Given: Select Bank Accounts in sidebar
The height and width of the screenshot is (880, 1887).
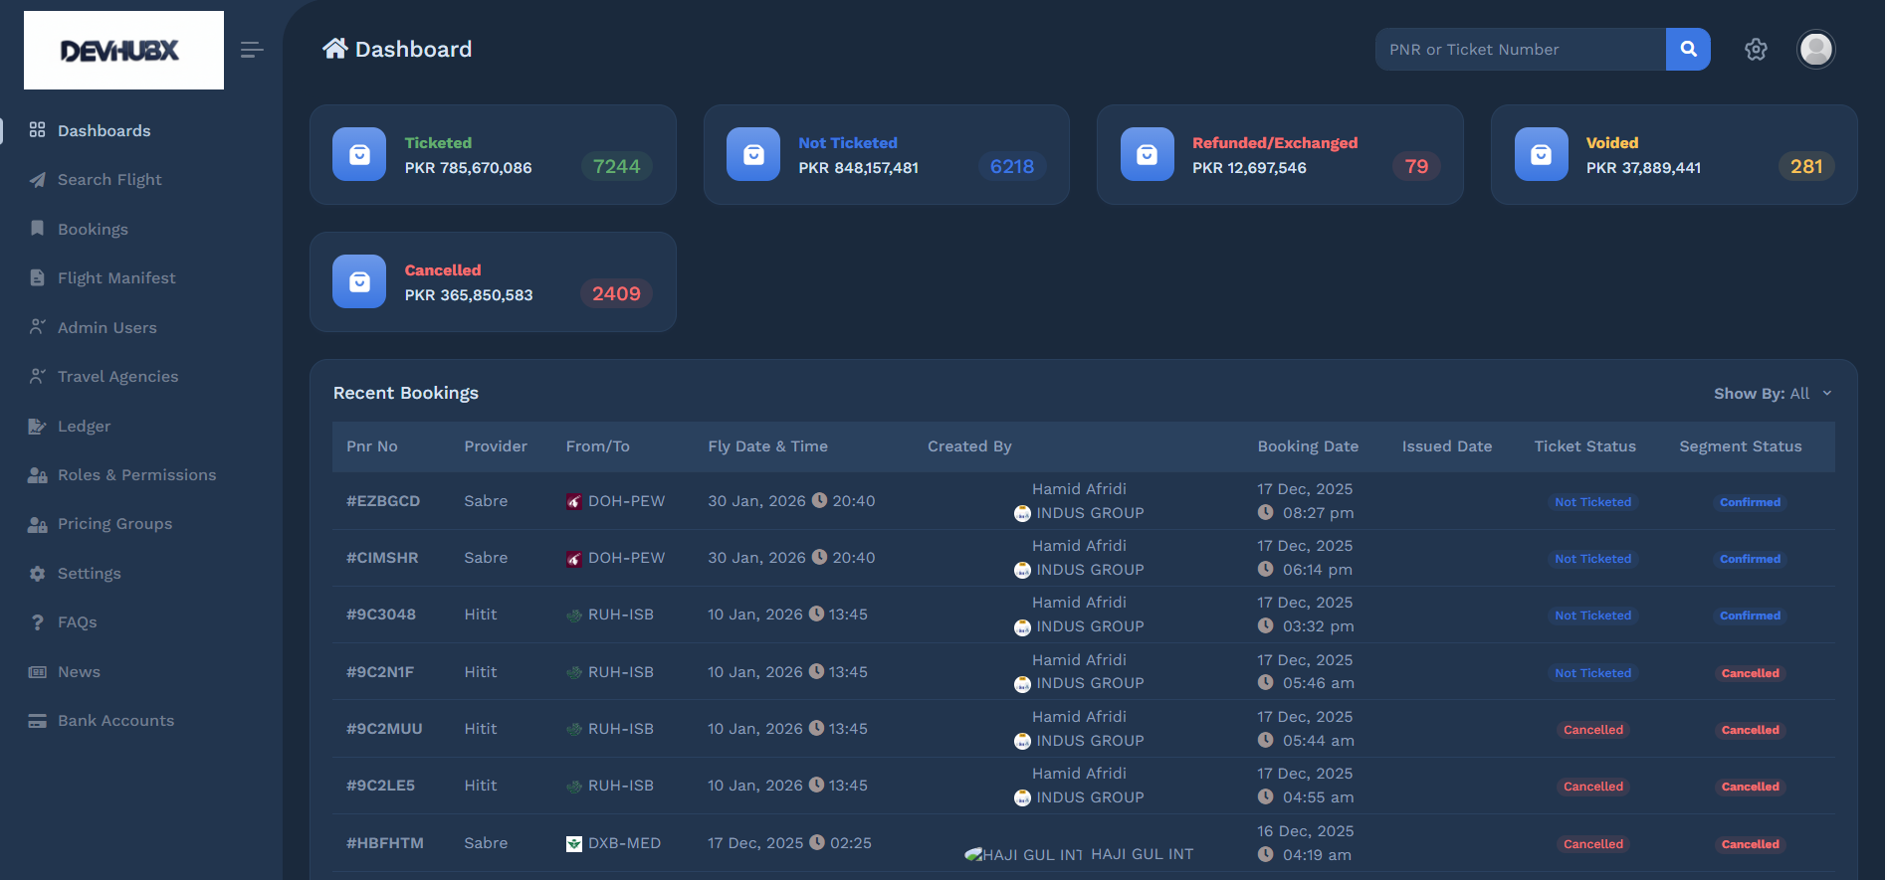Looking at the screenshot, I should 115,721.
